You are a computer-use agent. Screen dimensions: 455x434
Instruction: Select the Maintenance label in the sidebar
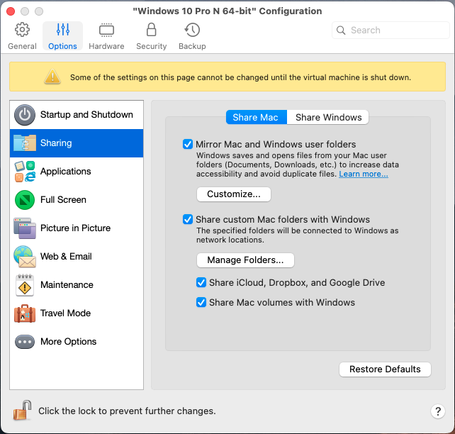point(67,285)
